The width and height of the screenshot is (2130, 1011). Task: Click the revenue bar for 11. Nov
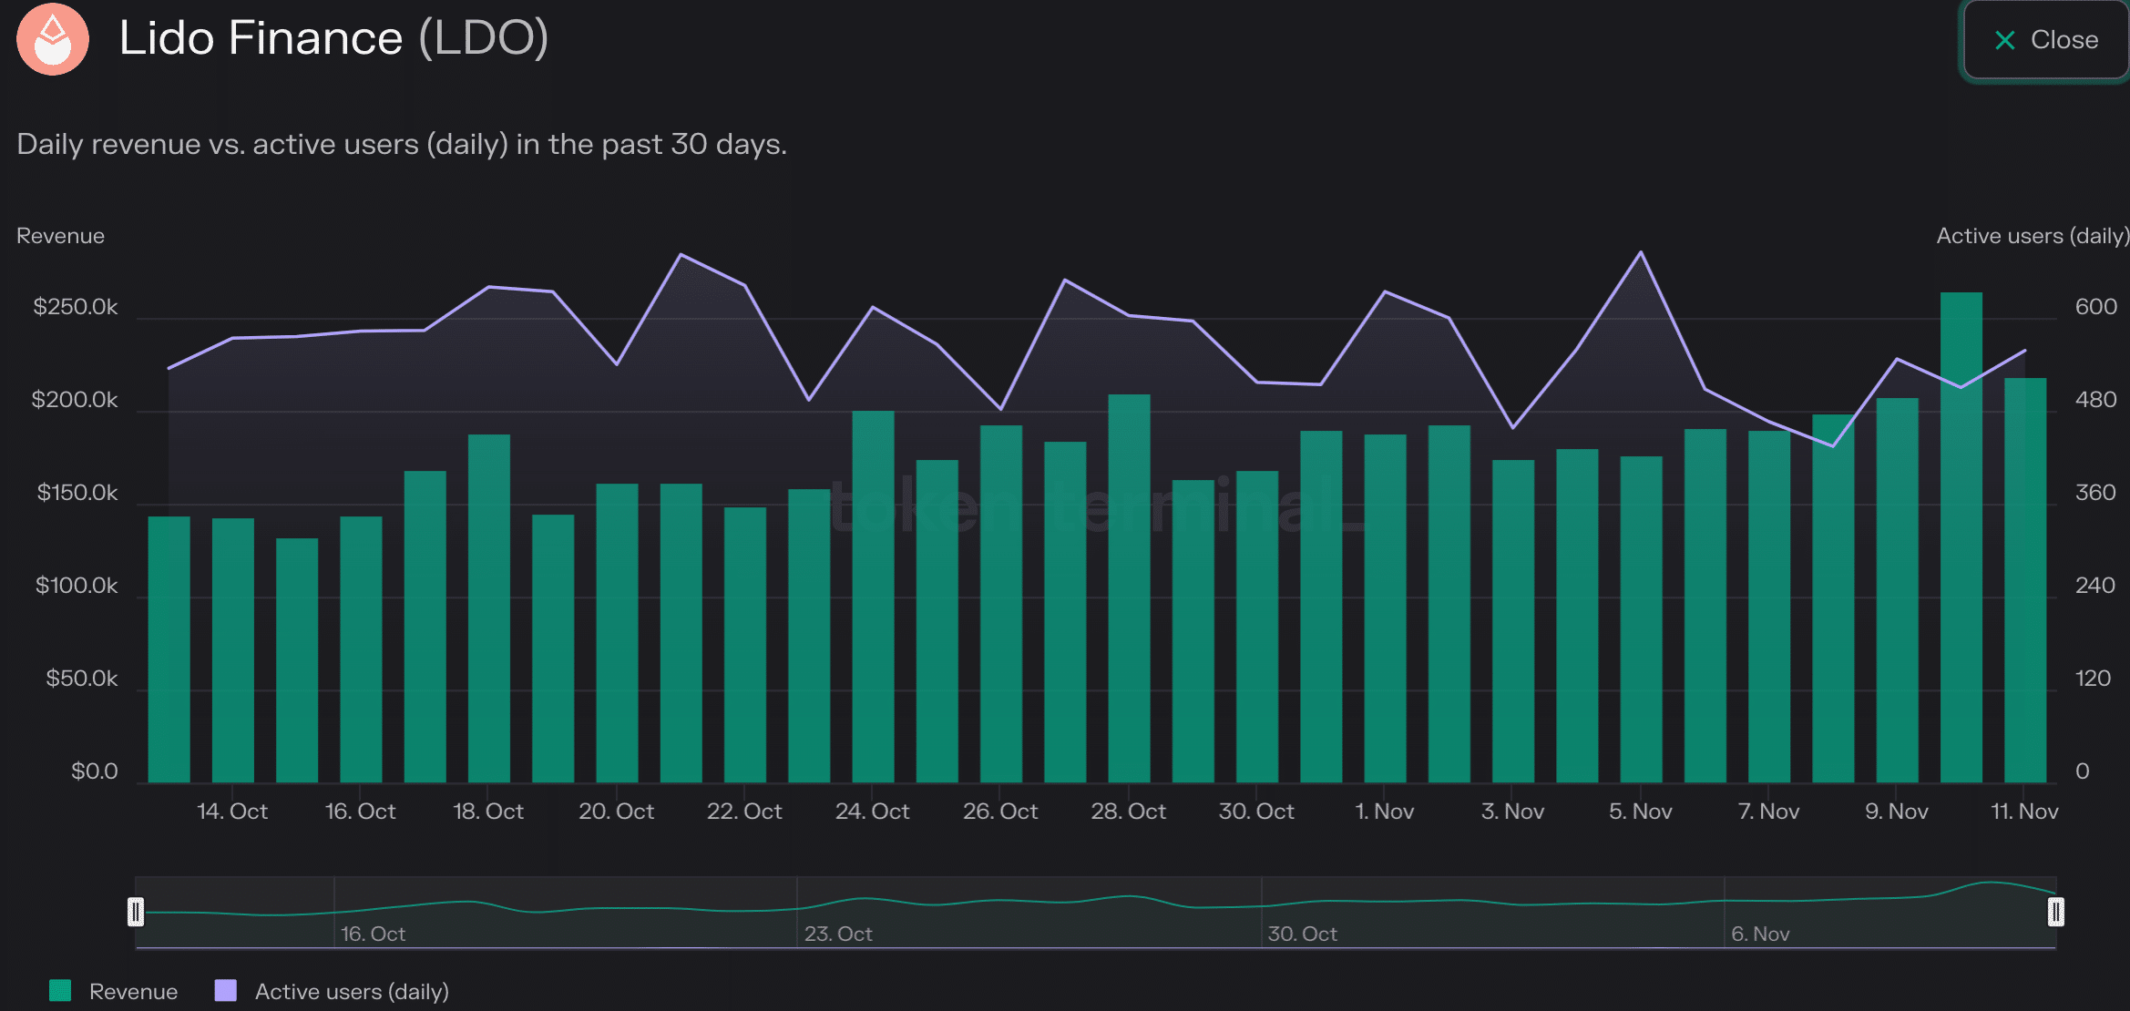pos(2025,580)
